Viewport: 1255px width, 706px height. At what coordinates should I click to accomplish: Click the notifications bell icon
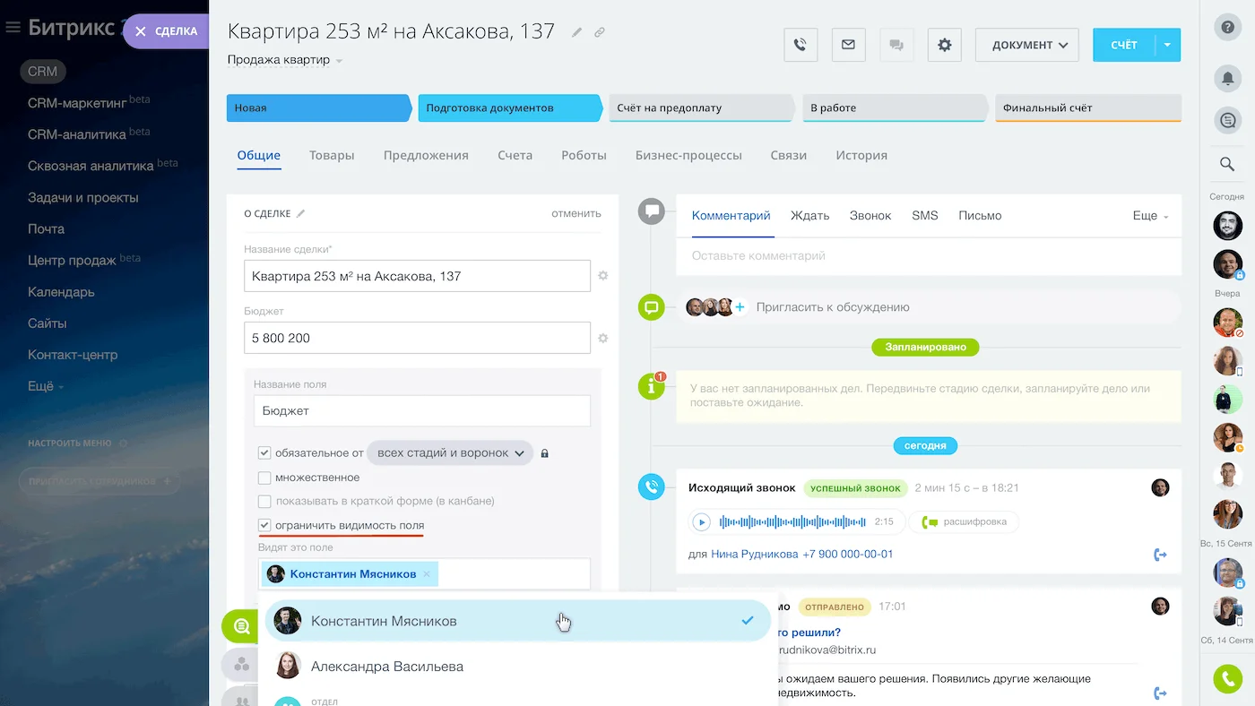coord(1227,78)
